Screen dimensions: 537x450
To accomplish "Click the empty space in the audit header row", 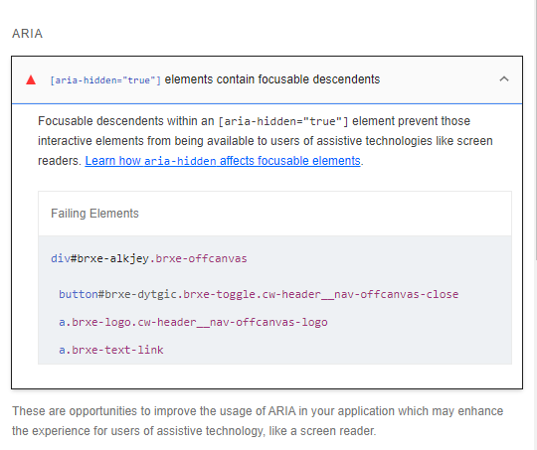I will [439, 79].
